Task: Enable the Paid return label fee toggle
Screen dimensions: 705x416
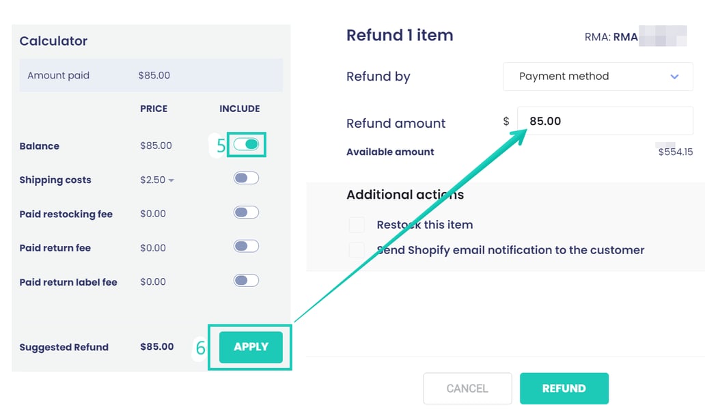Action: [x=246, y=281]
